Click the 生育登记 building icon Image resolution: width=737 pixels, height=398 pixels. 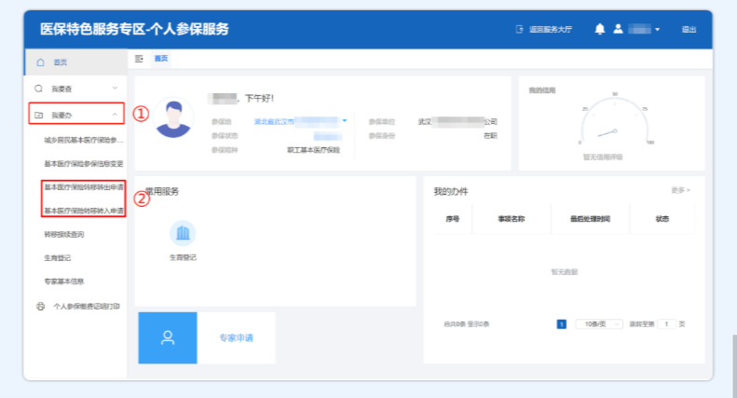tap(183, 233)
